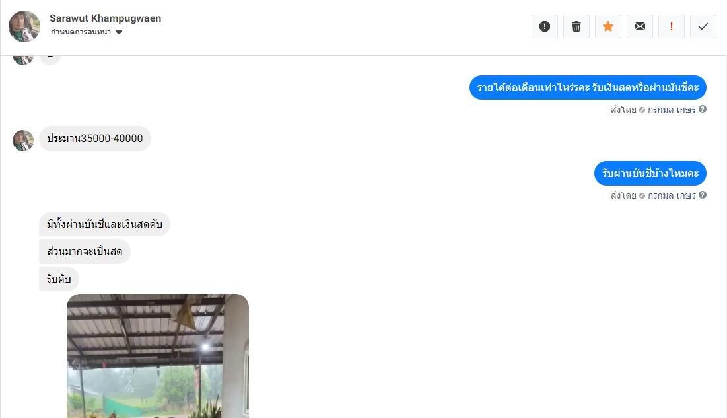Click the help icon beside the first sender label

pyautogui.click(x=703, y=109)
